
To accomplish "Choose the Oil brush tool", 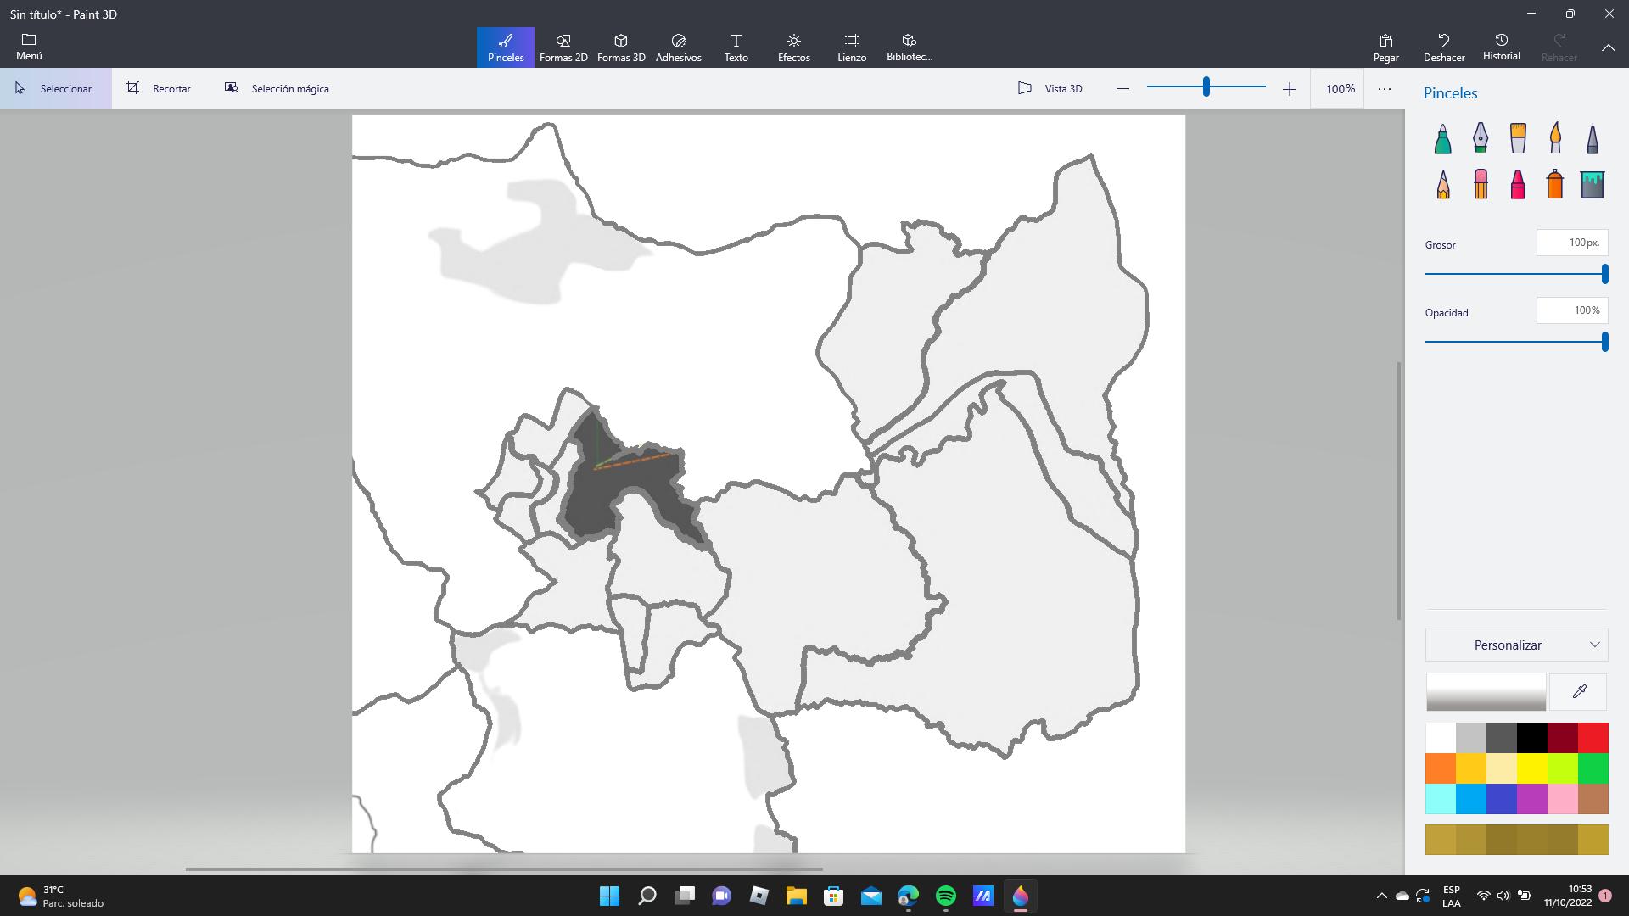I will tap(1518, 138).
